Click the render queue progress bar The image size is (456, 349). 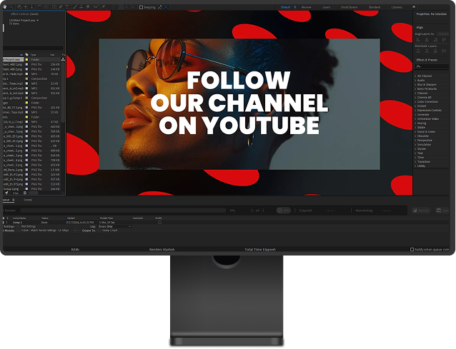coord(123,211)
